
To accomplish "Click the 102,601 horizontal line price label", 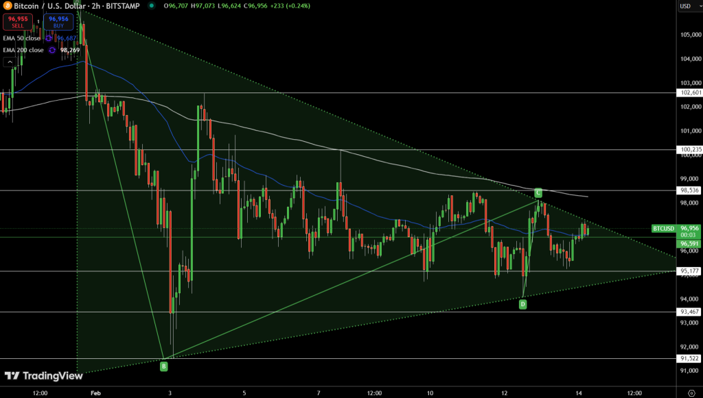I will [689, 92].
